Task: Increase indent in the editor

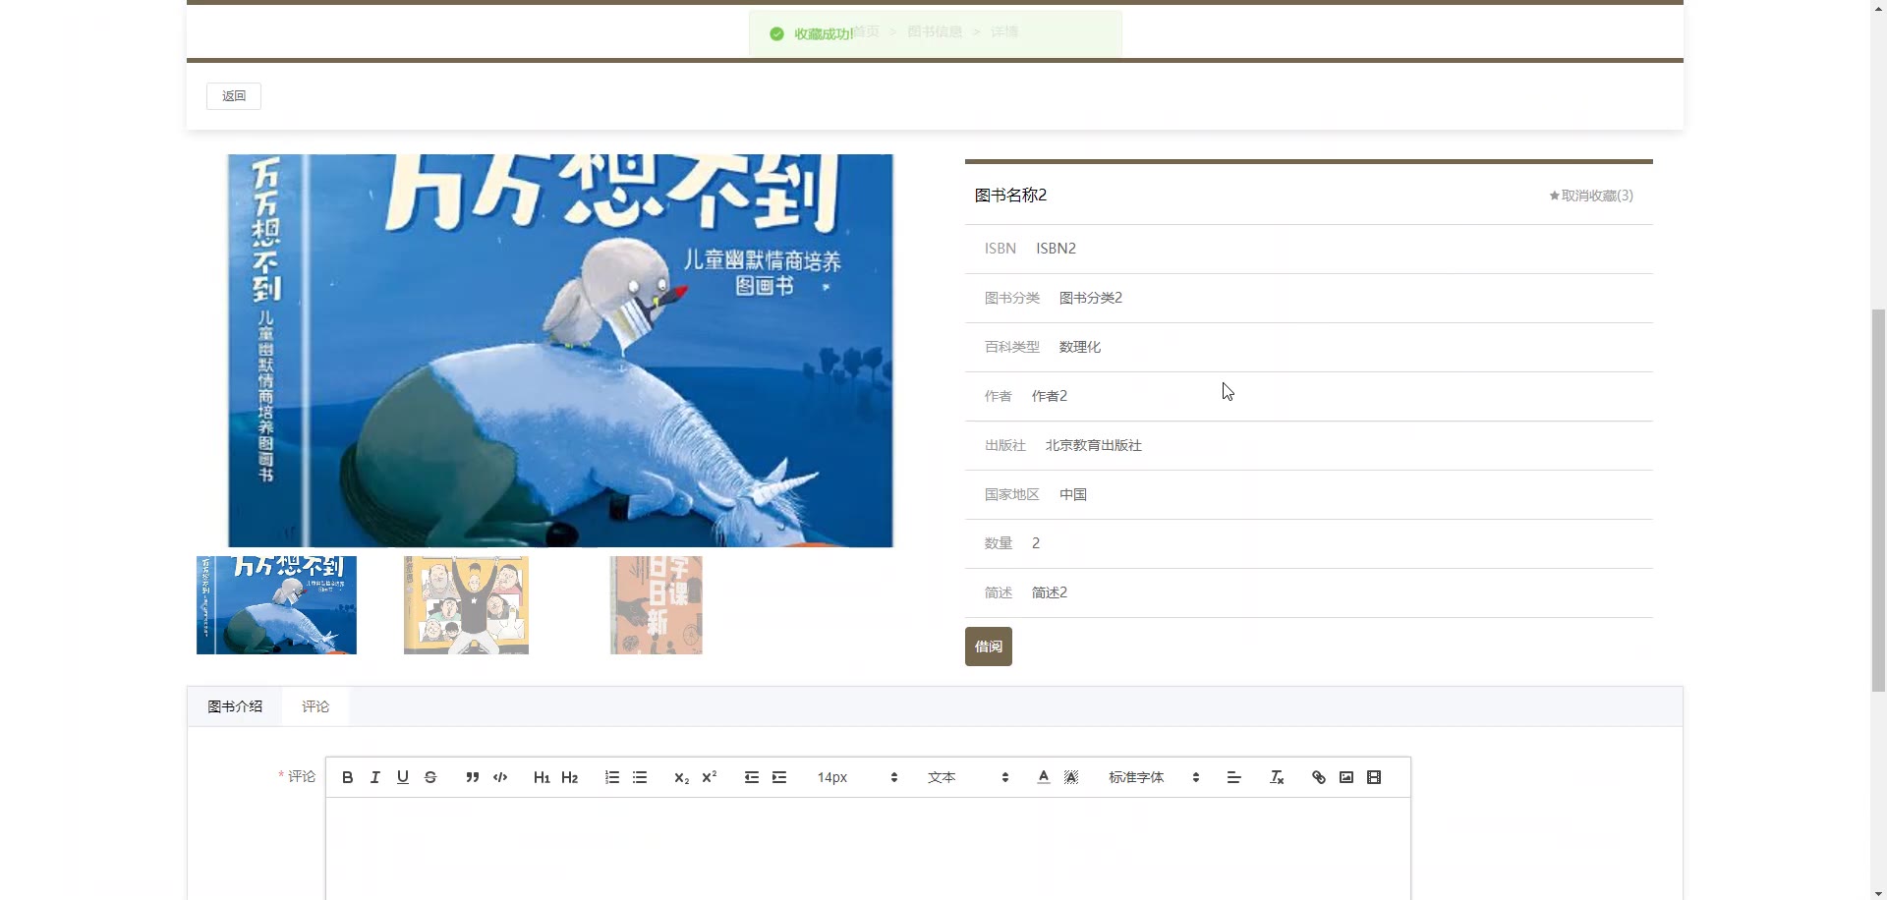Action: [x=779, y=777]
